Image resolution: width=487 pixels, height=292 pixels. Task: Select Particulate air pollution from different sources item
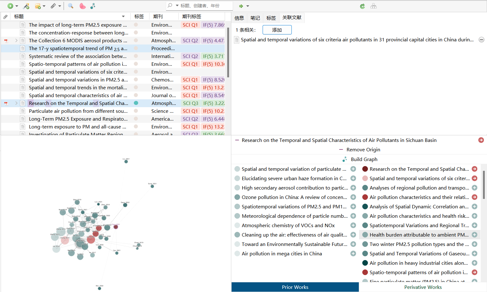point(78,111)
